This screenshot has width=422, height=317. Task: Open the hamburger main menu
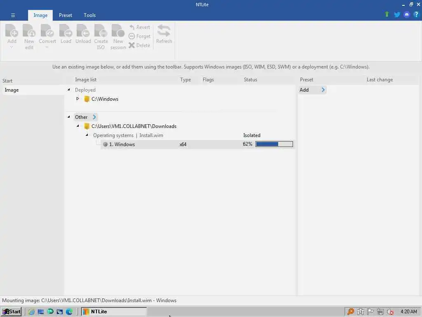(x=13, y=15)
